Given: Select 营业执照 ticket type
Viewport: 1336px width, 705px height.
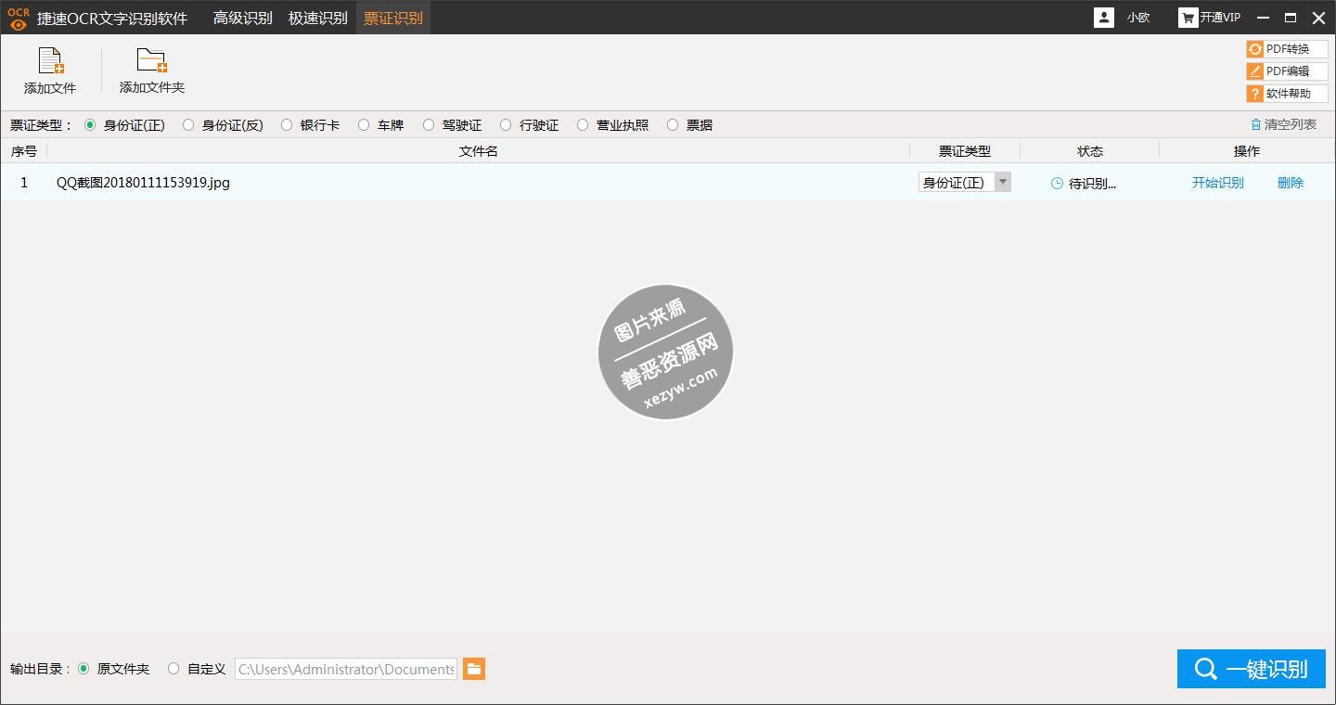Looking at the screenshot, I should [x=583, y=124].
